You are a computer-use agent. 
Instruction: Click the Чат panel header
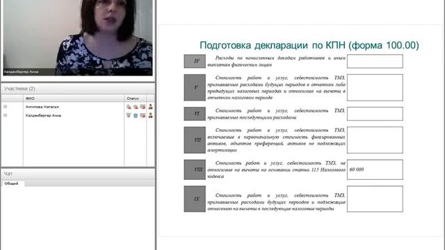(78, 174)
